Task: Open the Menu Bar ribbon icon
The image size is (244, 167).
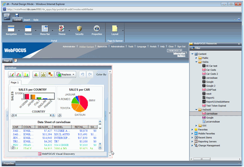Action: tap(45, 29)
